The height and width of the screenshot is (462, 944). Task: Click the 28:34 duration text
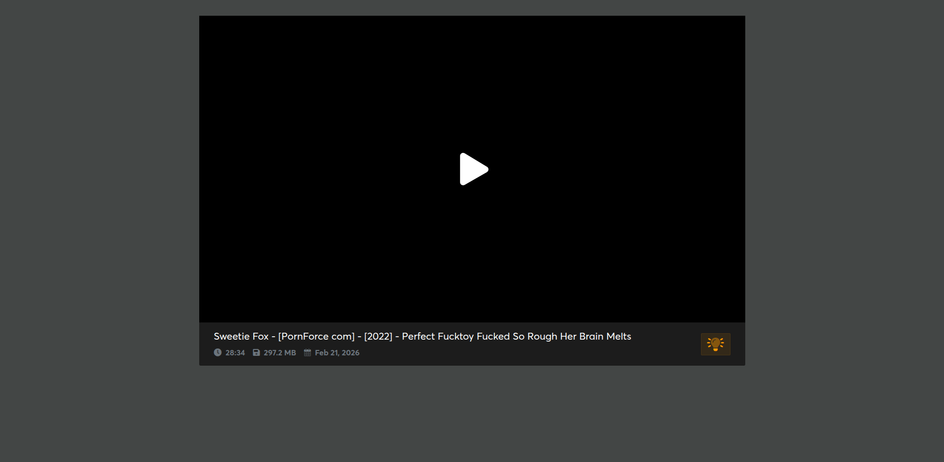pyautogui.click(x=235, y=353)
